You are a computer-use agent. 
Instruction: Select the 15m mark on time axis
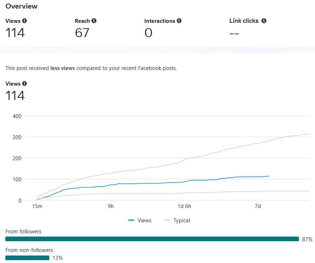[37, 206]
